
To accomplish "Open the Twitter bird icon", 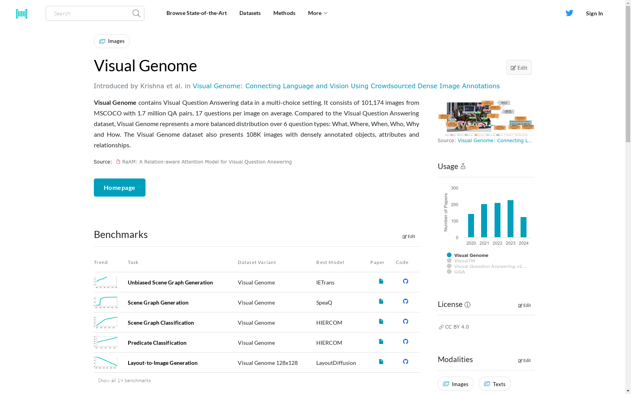I will (x=569, y=13).
